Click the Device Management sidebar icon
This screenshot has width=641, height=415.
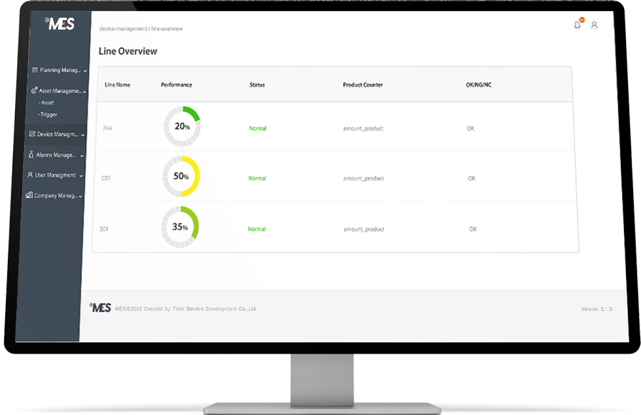tap(32, 134)
